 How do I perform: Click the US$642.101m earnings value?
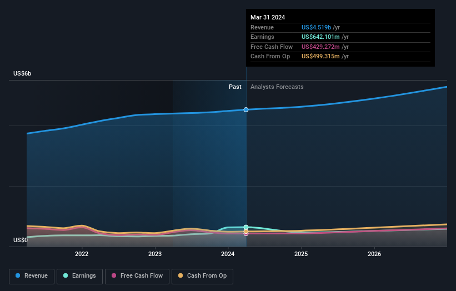tap(320, 37)
